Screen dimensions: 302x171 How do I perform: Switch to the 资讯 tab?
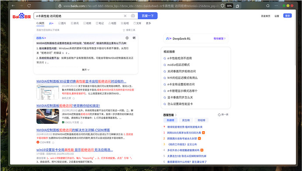click(75, 23)
